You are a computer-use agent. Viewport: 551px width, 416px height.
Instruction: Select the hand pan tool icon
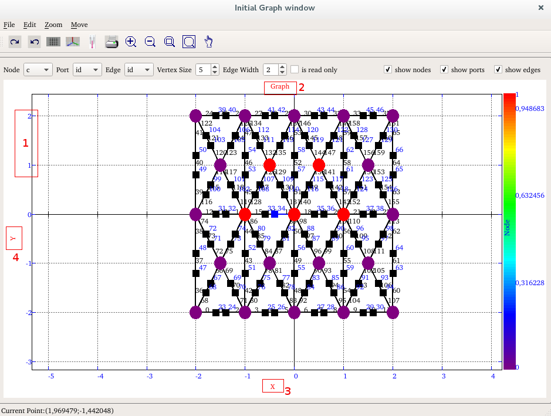pos(208,42)
